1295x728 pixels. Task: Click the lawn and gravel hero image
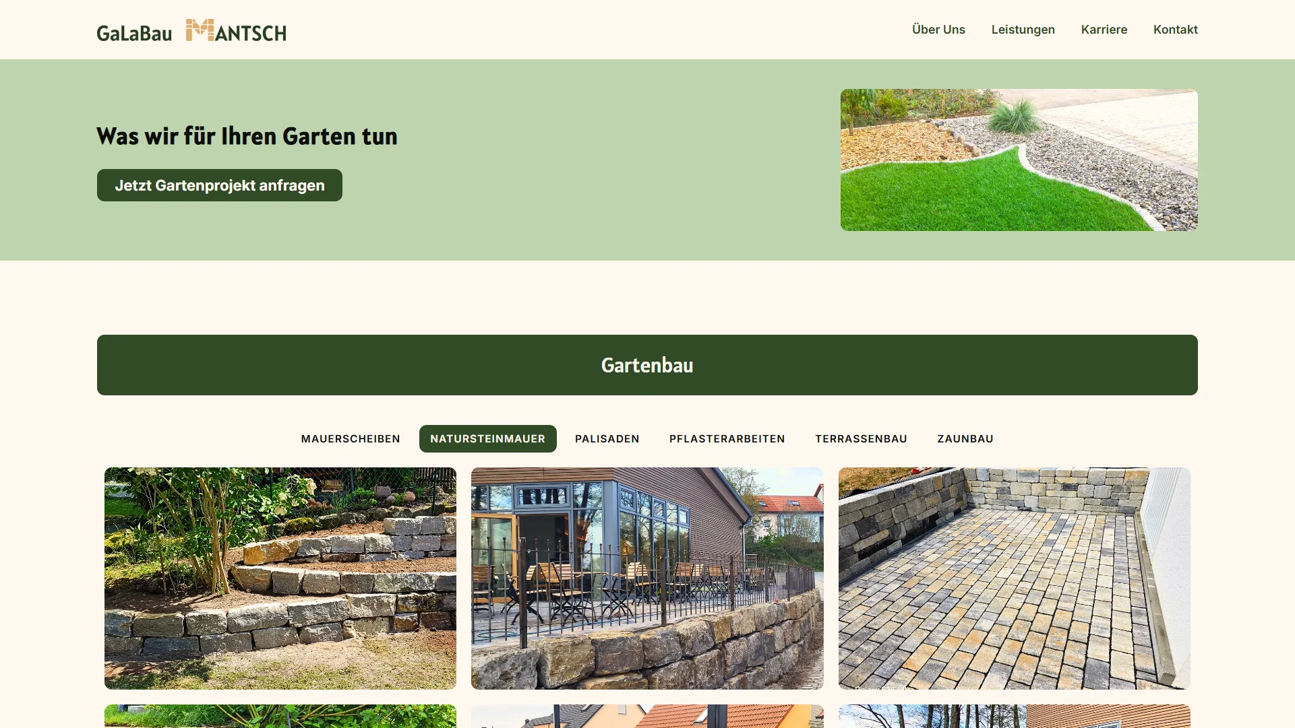click(1019, 160)
